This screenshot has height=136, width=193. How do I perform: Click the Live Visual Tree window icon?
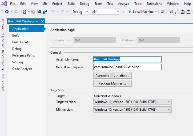coord(171,12)
